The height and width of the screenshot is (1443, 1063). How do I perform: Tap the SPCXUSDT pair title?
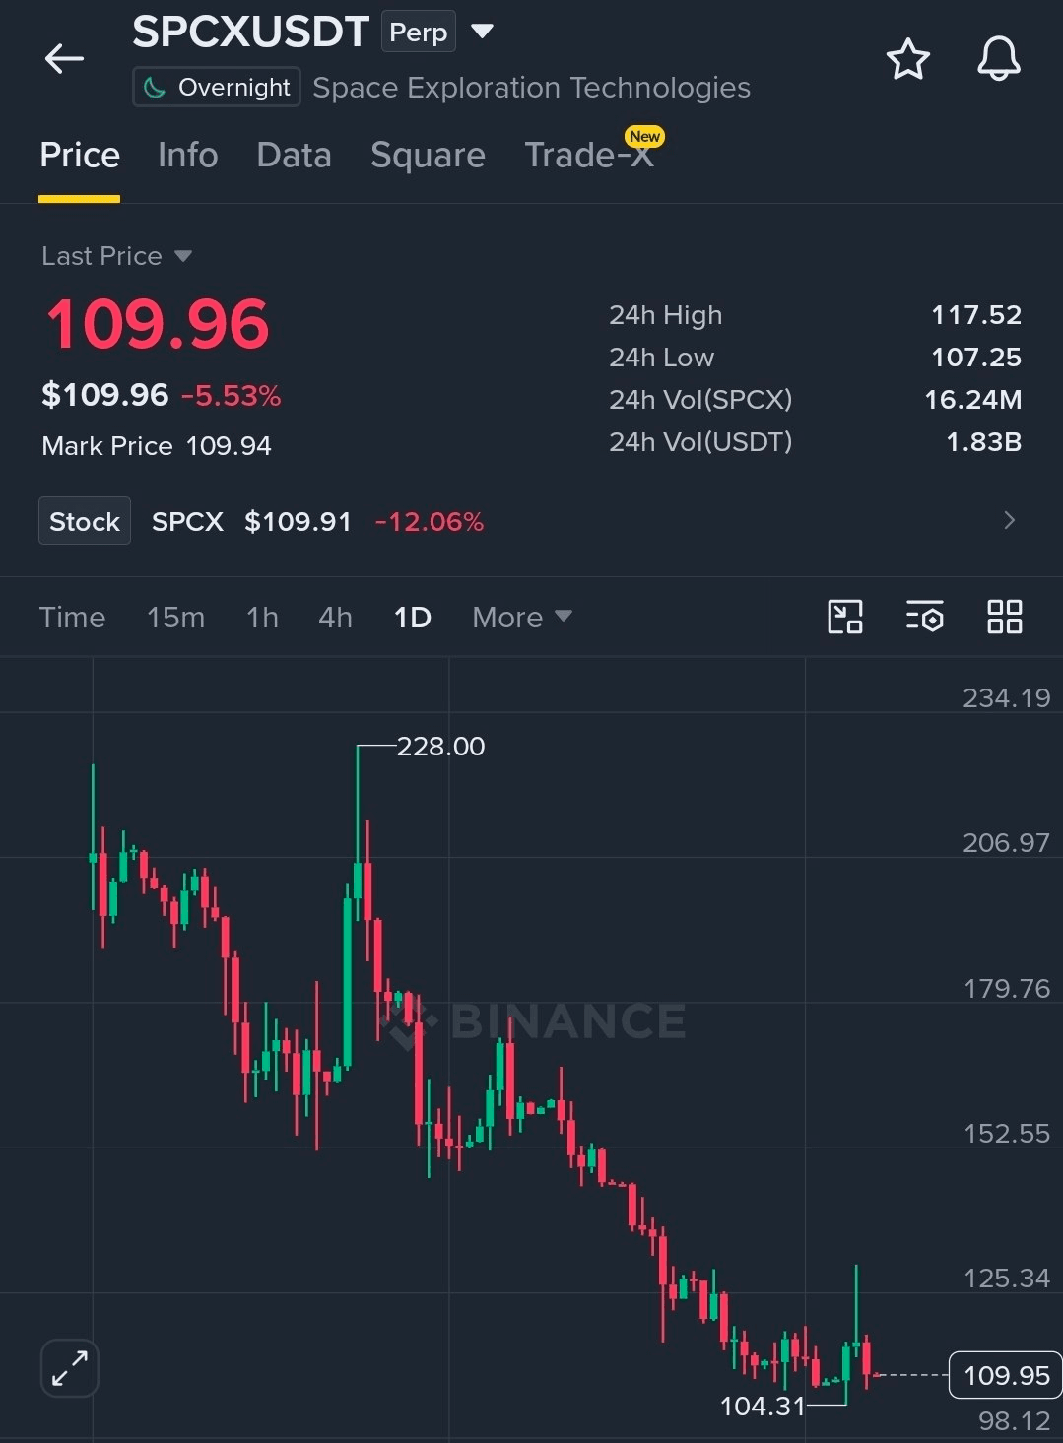pyautogui.click(x=251, y=33)
